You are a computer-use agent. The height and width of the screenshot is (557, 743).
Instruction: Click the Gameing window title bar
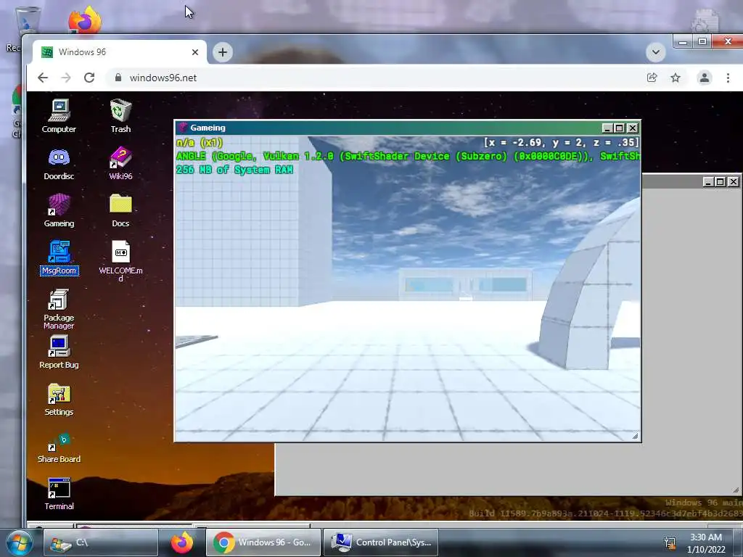(389, 128)
